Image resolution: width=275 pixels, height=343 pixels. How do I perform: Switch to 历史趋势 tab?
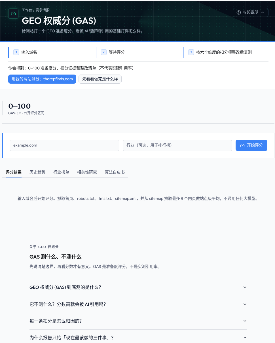click(37, 172)
